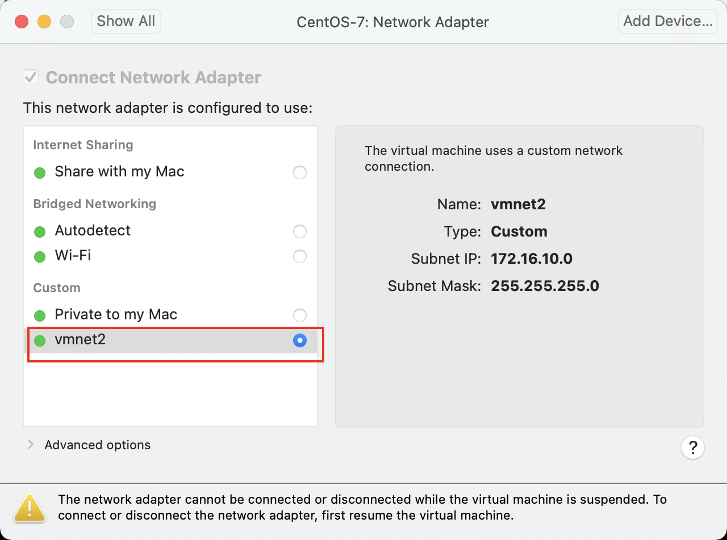
Task: Click the Internet Sharing section header
Action: click(83, 145)
